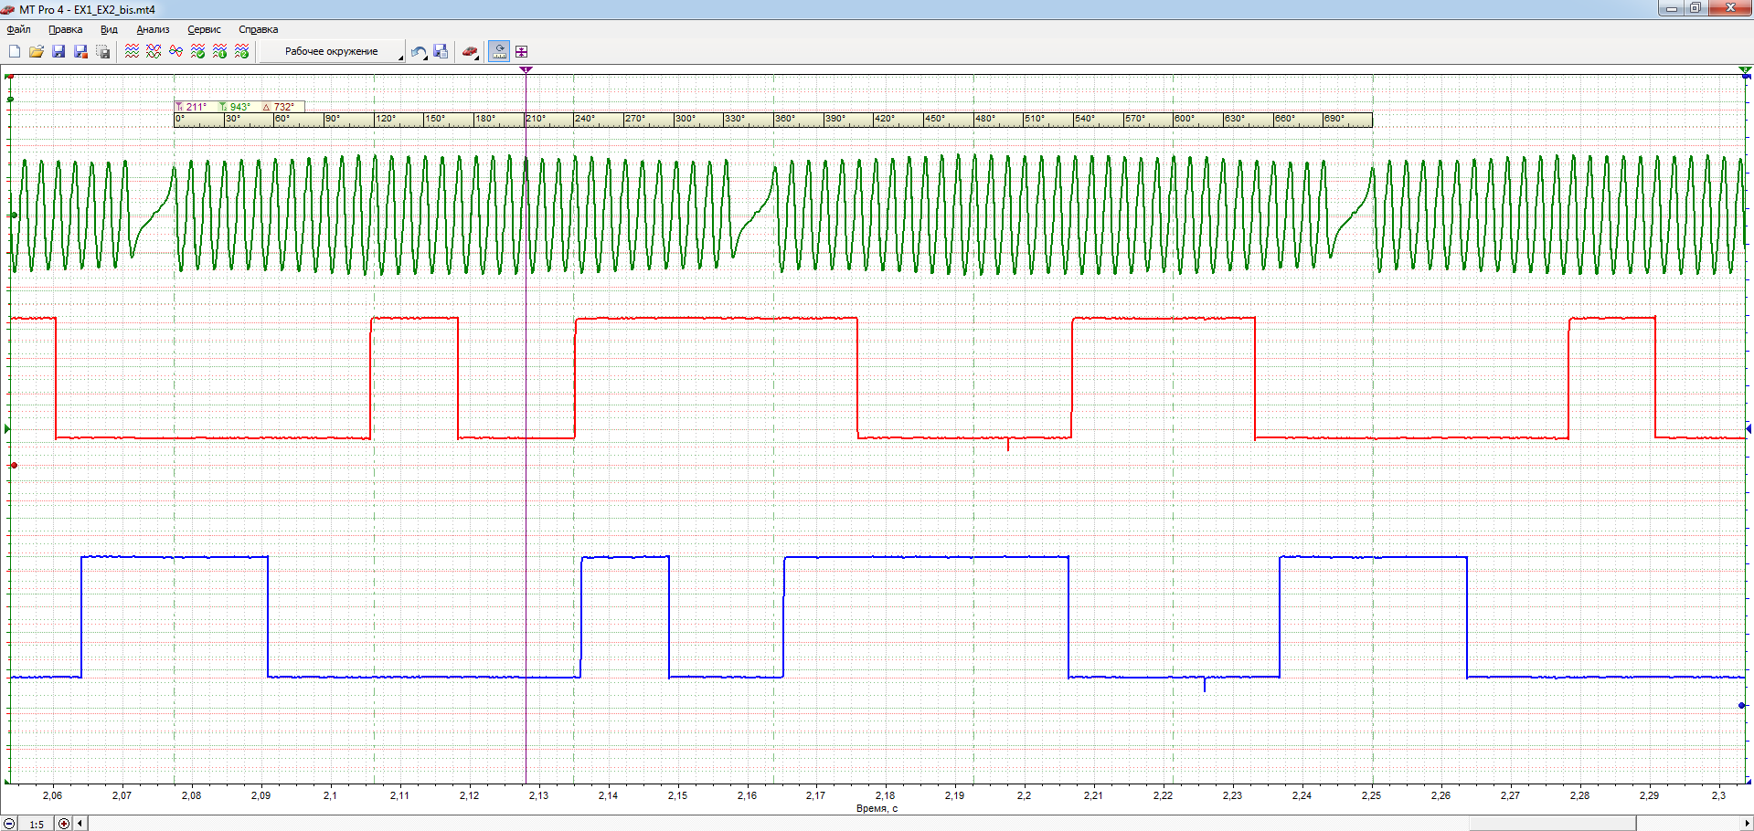Toggle the angle ruler button
The height and width of the screenshot is (831, 1754).
coord(499,51)
